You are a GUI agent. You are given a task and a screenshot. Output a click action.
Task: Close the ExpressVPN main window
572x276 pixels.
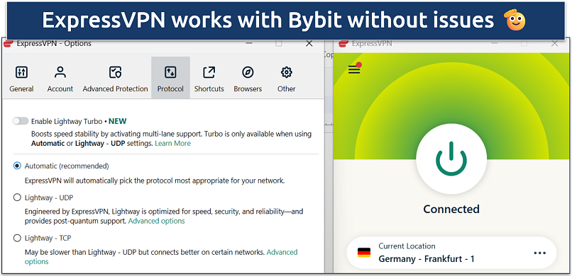coord(554,44)
